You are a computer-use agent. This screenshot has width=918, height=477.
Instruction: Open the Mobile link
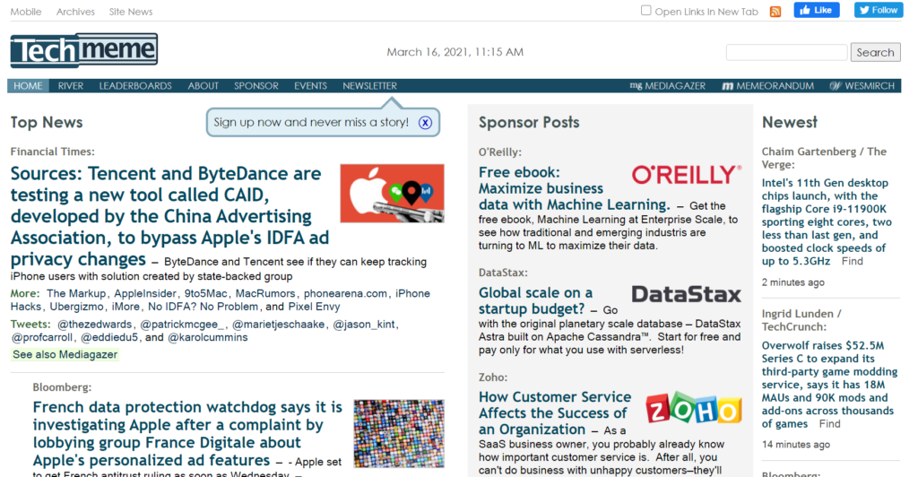click(26, 12)
